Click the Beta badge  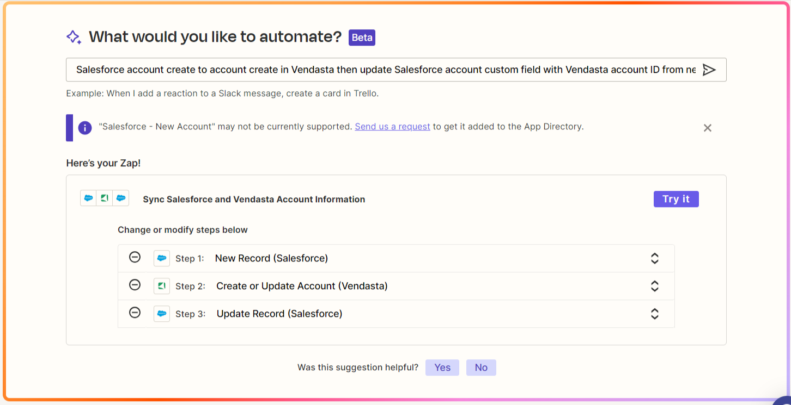[362, 38]
